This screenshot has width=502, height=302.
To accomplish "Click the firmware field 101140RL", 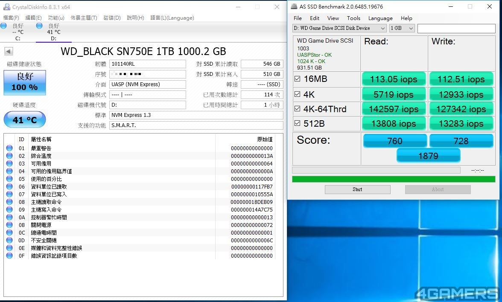I will 148,64.
